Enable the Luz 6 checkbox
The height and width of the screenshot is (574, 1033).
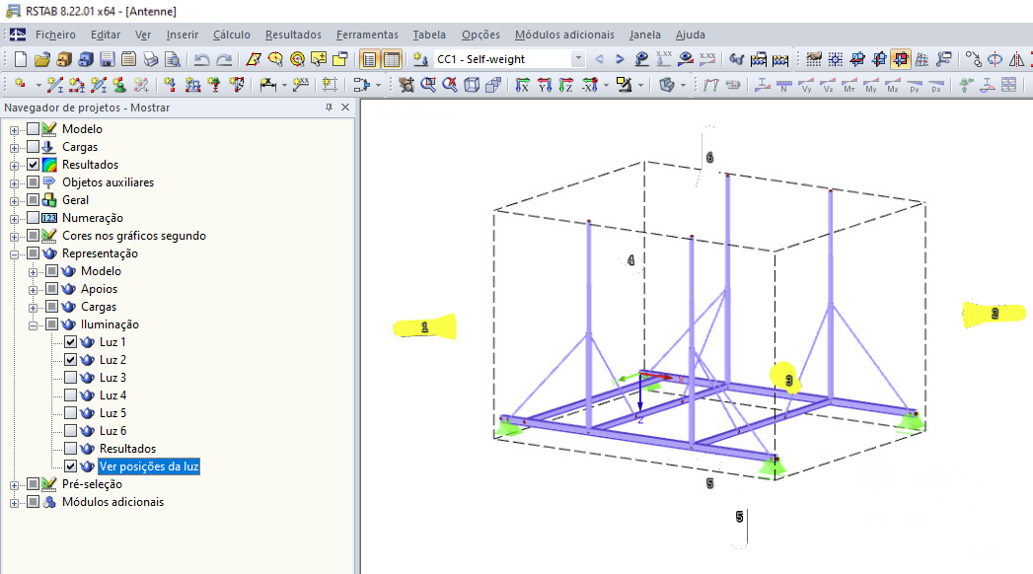(x=70, y=431)
